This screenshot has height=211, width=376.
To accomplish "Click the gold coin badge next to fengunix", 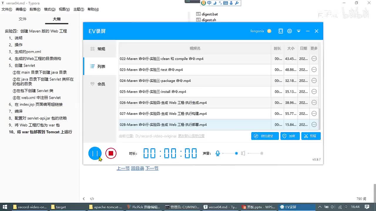I will 269,31.
